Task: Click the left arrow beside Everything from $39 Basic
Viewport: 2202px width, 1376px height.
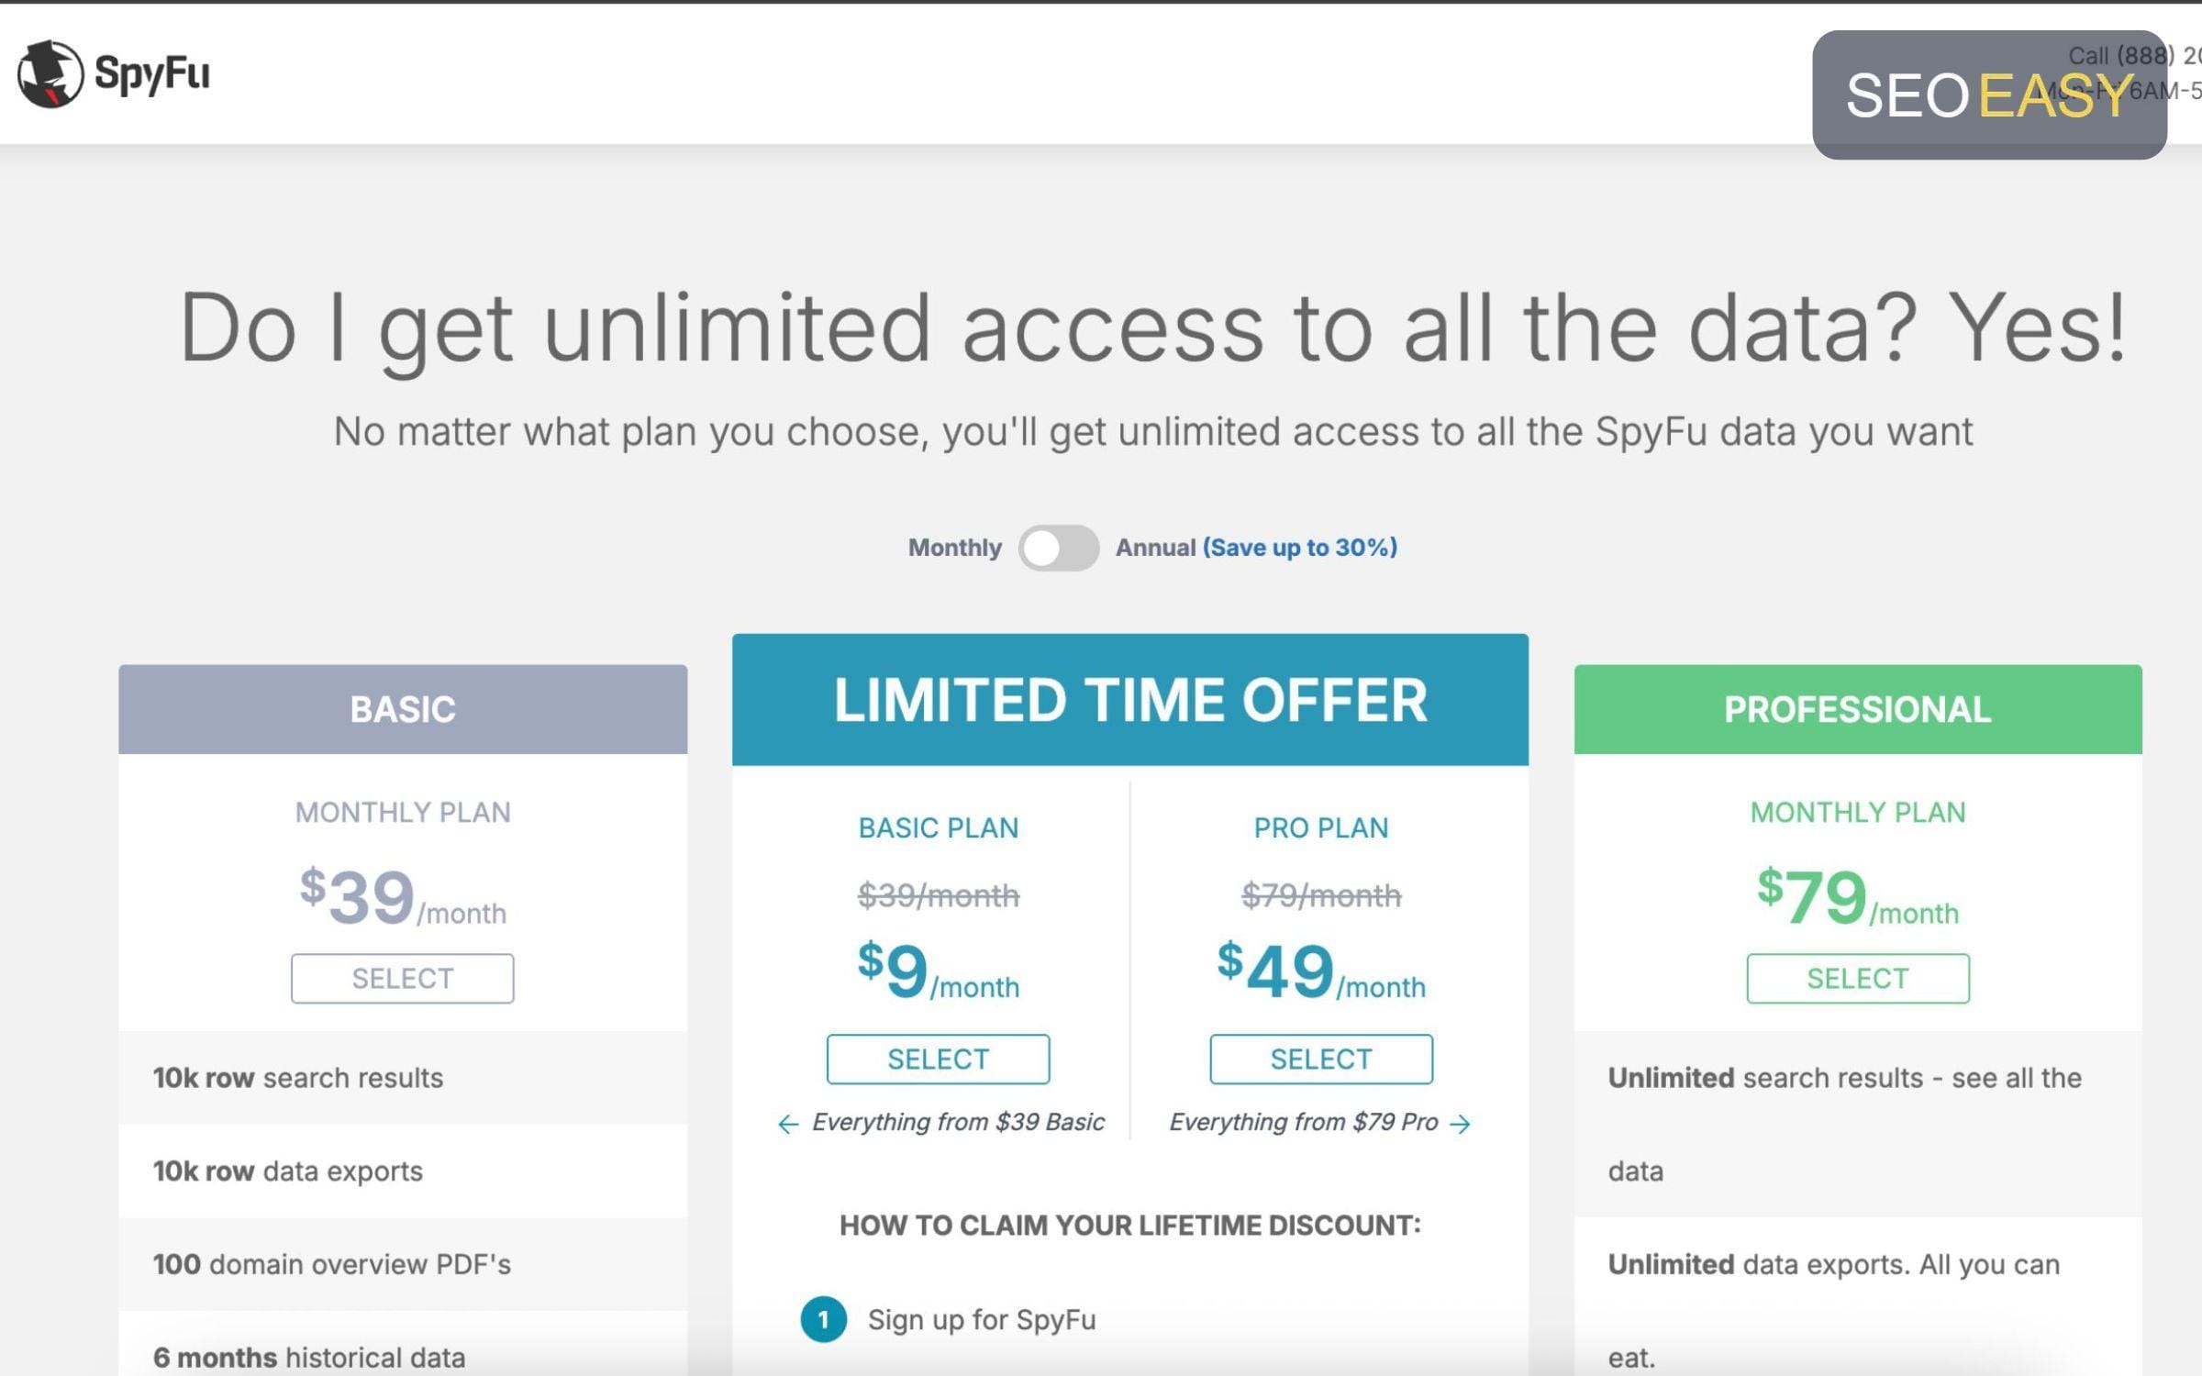Action: (x=788, y=1124)
